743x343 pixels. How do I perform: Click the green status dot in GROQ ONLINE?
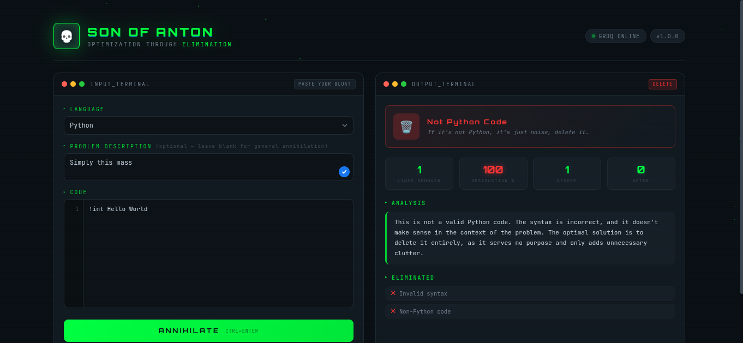pos(594,36)
